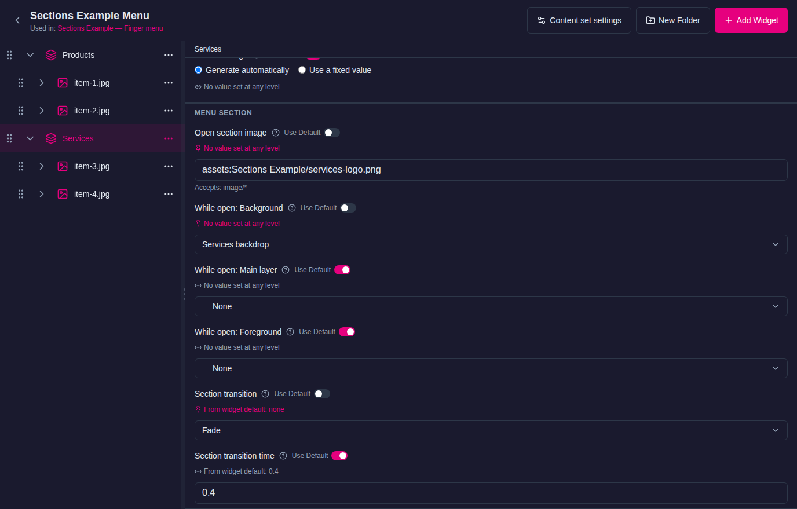Click help icon beside While open: Main layer
Screen dimensions: 797x509
pyautogui.click(x=286, y=270)
